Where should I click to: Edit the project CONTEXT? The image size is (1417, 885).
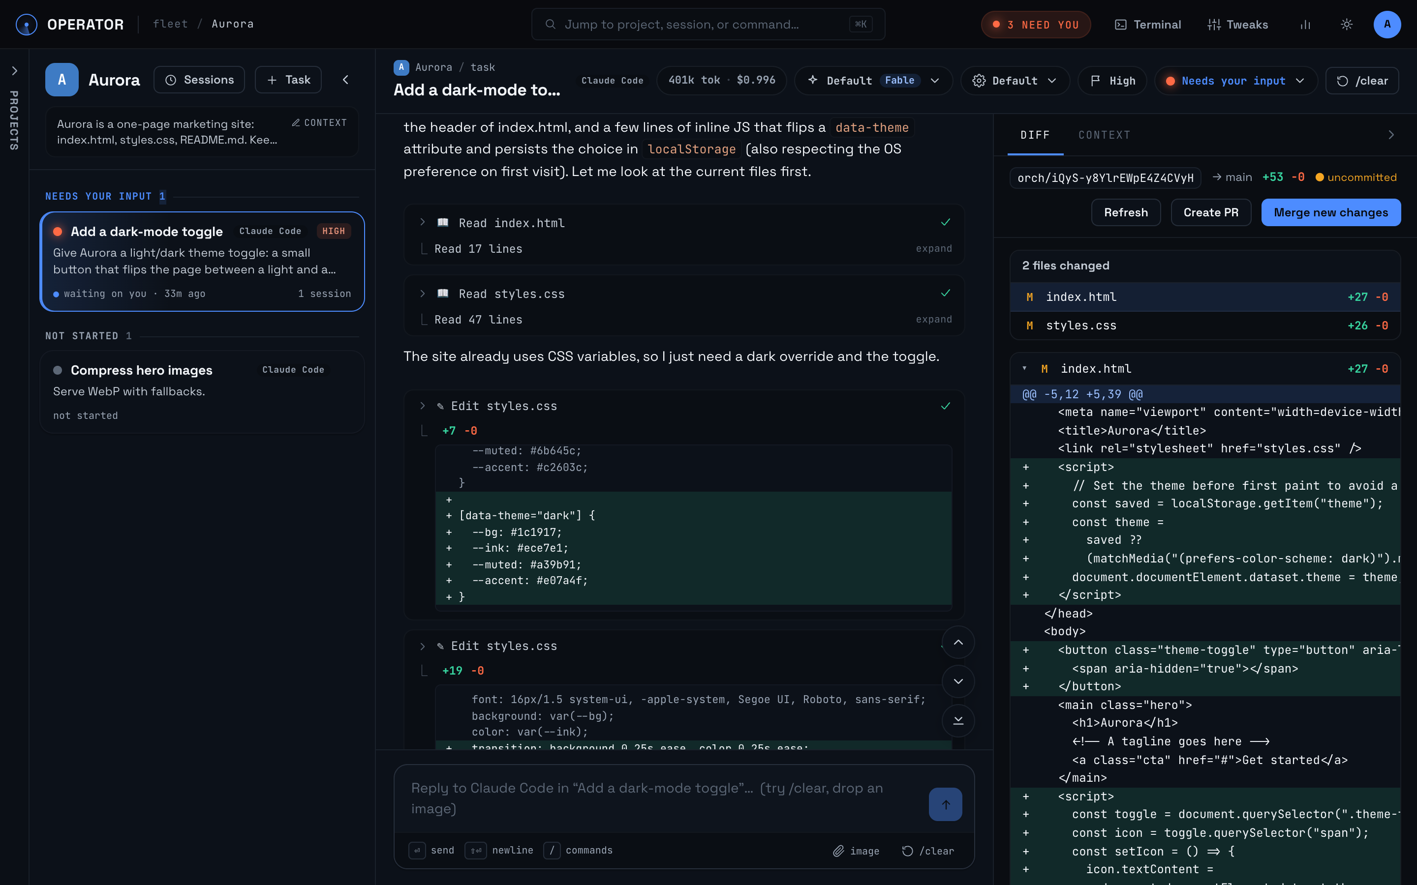[319, 123]
